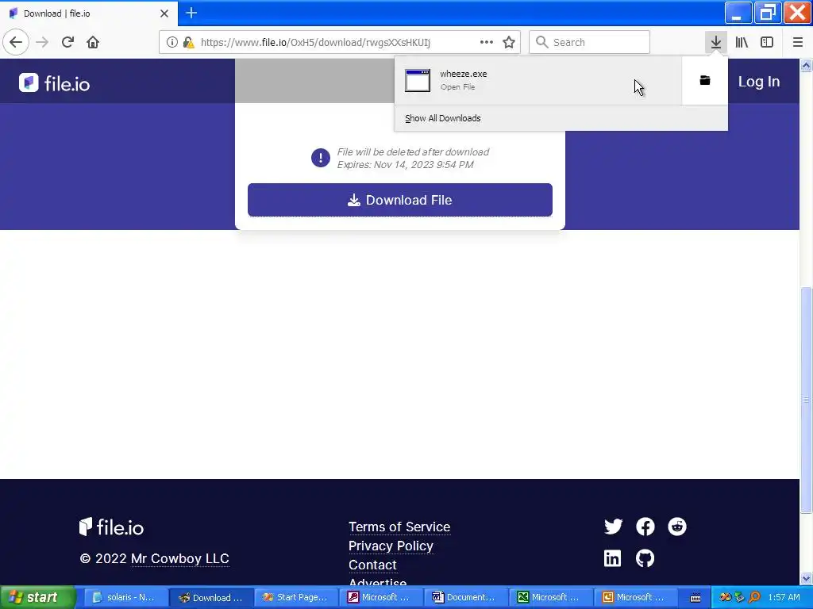Go back with the browser back arrow

click(16, 42)
